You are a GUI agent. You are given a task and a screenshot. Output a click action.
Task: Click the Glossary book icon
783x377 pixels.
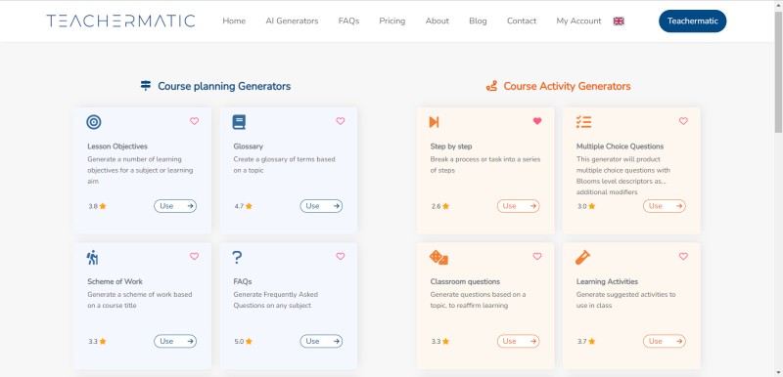pyautogui.click(x=239, y=122)
